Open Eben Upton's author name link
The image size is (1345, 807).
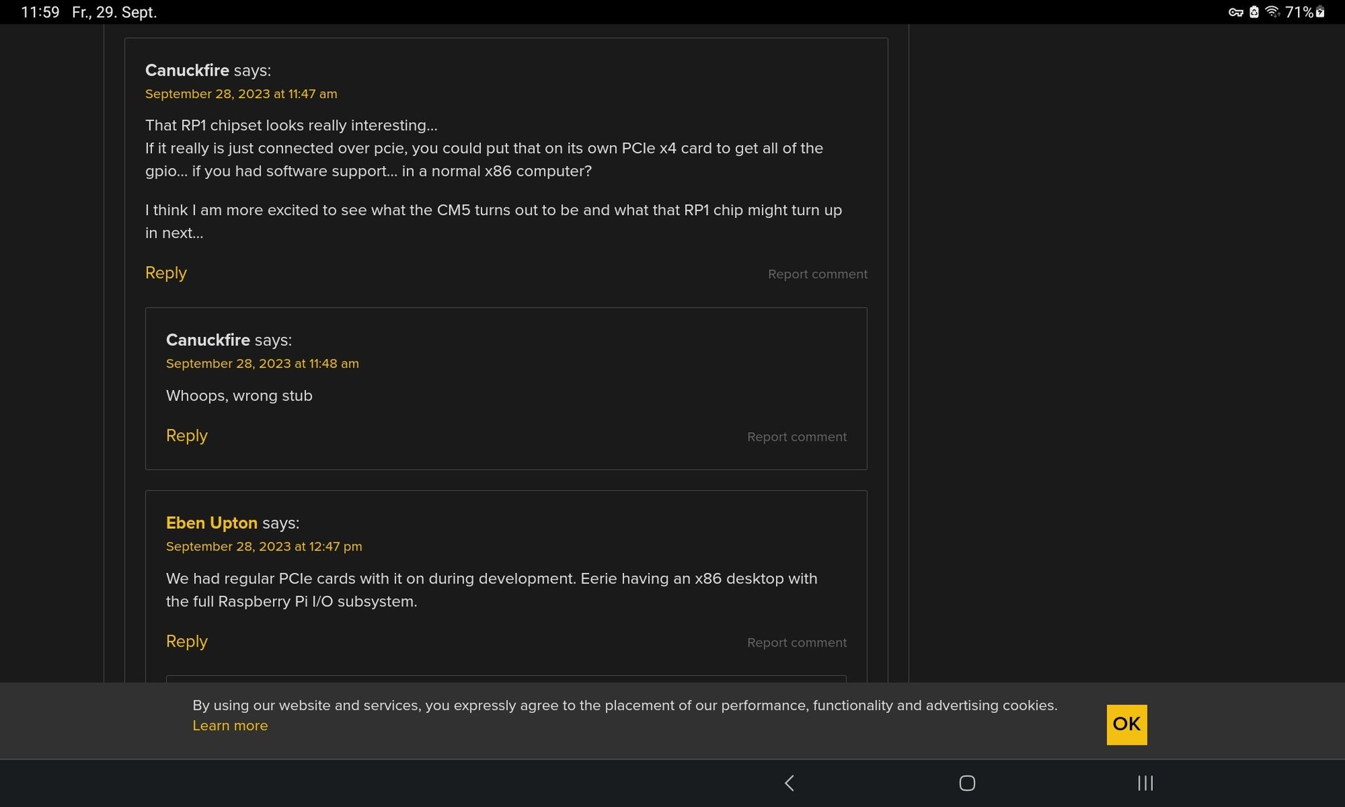coord(212,523)
